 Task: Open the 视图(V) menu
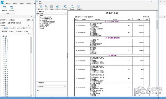(22, 4)
